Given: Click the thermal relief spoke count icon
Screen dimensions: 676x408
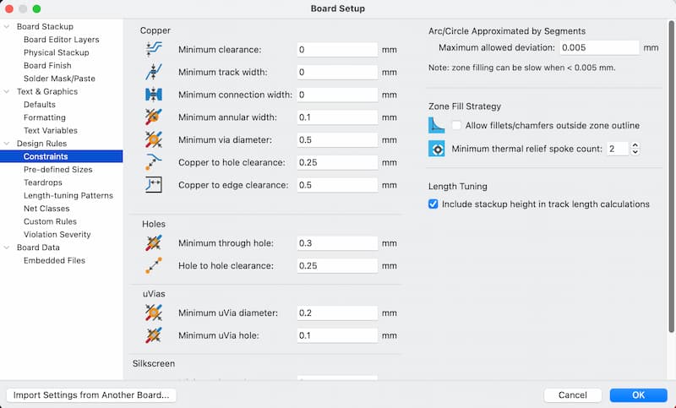Looking at the screenshot, I should [437, 150].
